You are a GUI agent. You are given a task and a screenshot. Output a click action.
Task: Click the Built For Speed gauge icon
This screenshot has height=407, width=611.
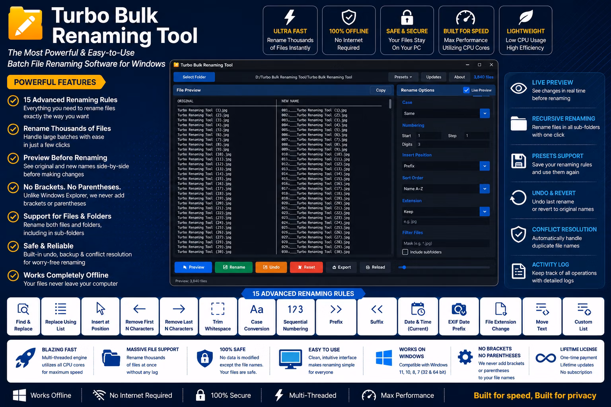click(465, 17)
